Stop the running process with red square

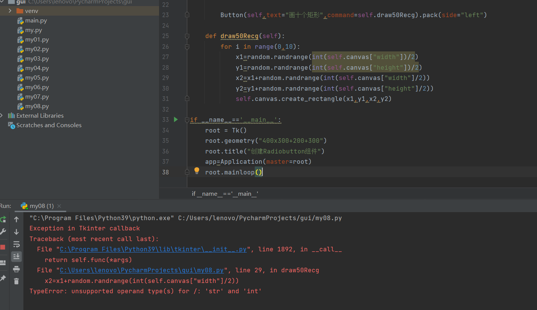(3, 247)
